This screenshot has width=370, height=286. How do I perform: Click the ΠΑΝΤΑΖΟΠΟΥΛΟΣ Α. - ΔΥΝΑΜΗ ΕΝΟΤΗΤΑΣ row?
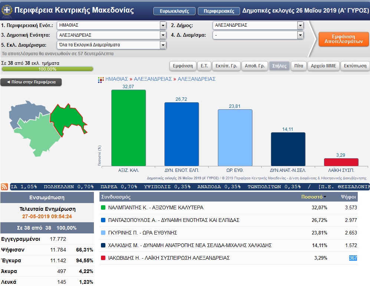[228, 220]
